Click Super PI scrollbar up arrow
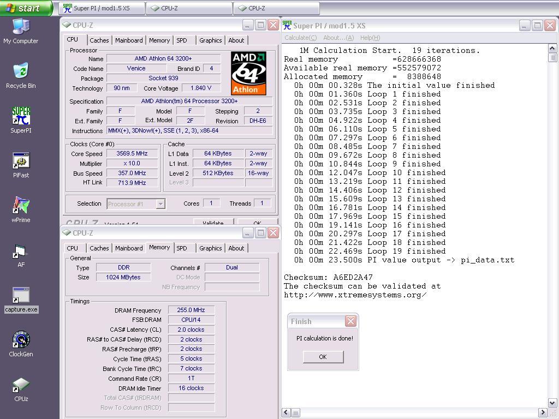The width and height of the screenshot is (559, 419). click(x=552, y=49)
